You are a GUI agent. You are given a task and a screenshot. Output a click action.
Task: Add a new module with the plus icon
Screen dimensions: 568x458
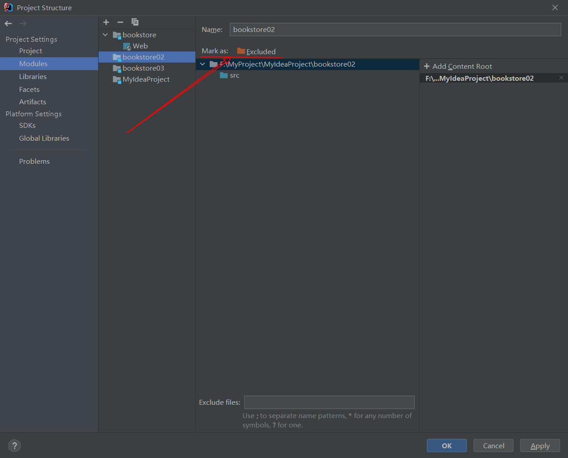pyautogui.click(x=106, y=22)
